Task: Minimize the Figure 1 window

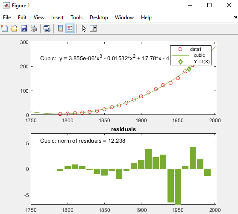Action: (x=190, y=5)
